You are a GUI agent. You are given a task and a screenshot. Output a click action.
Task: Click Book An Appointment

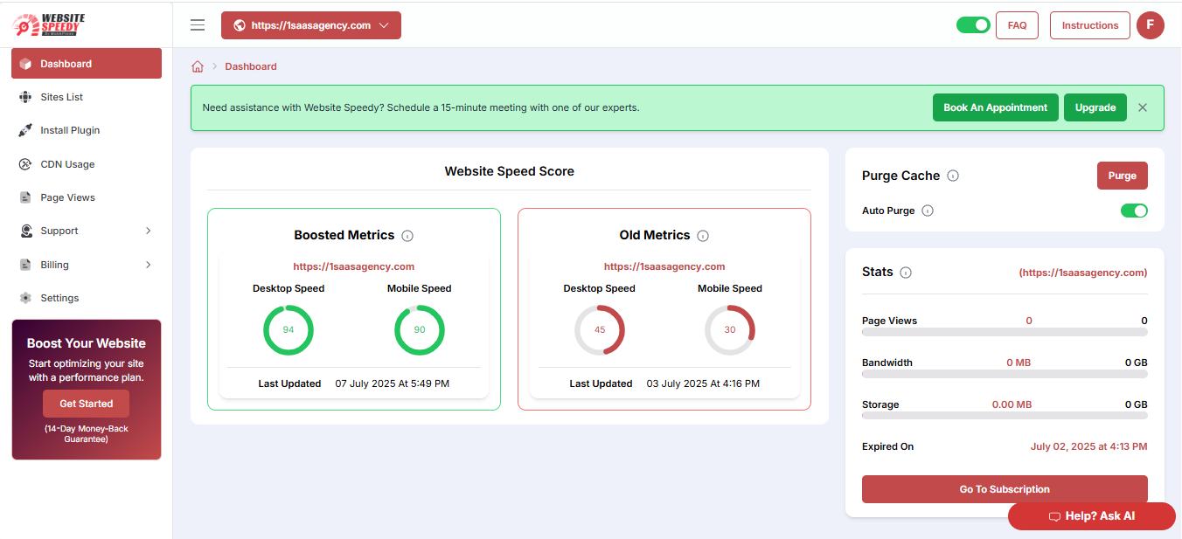click(996, 107)
